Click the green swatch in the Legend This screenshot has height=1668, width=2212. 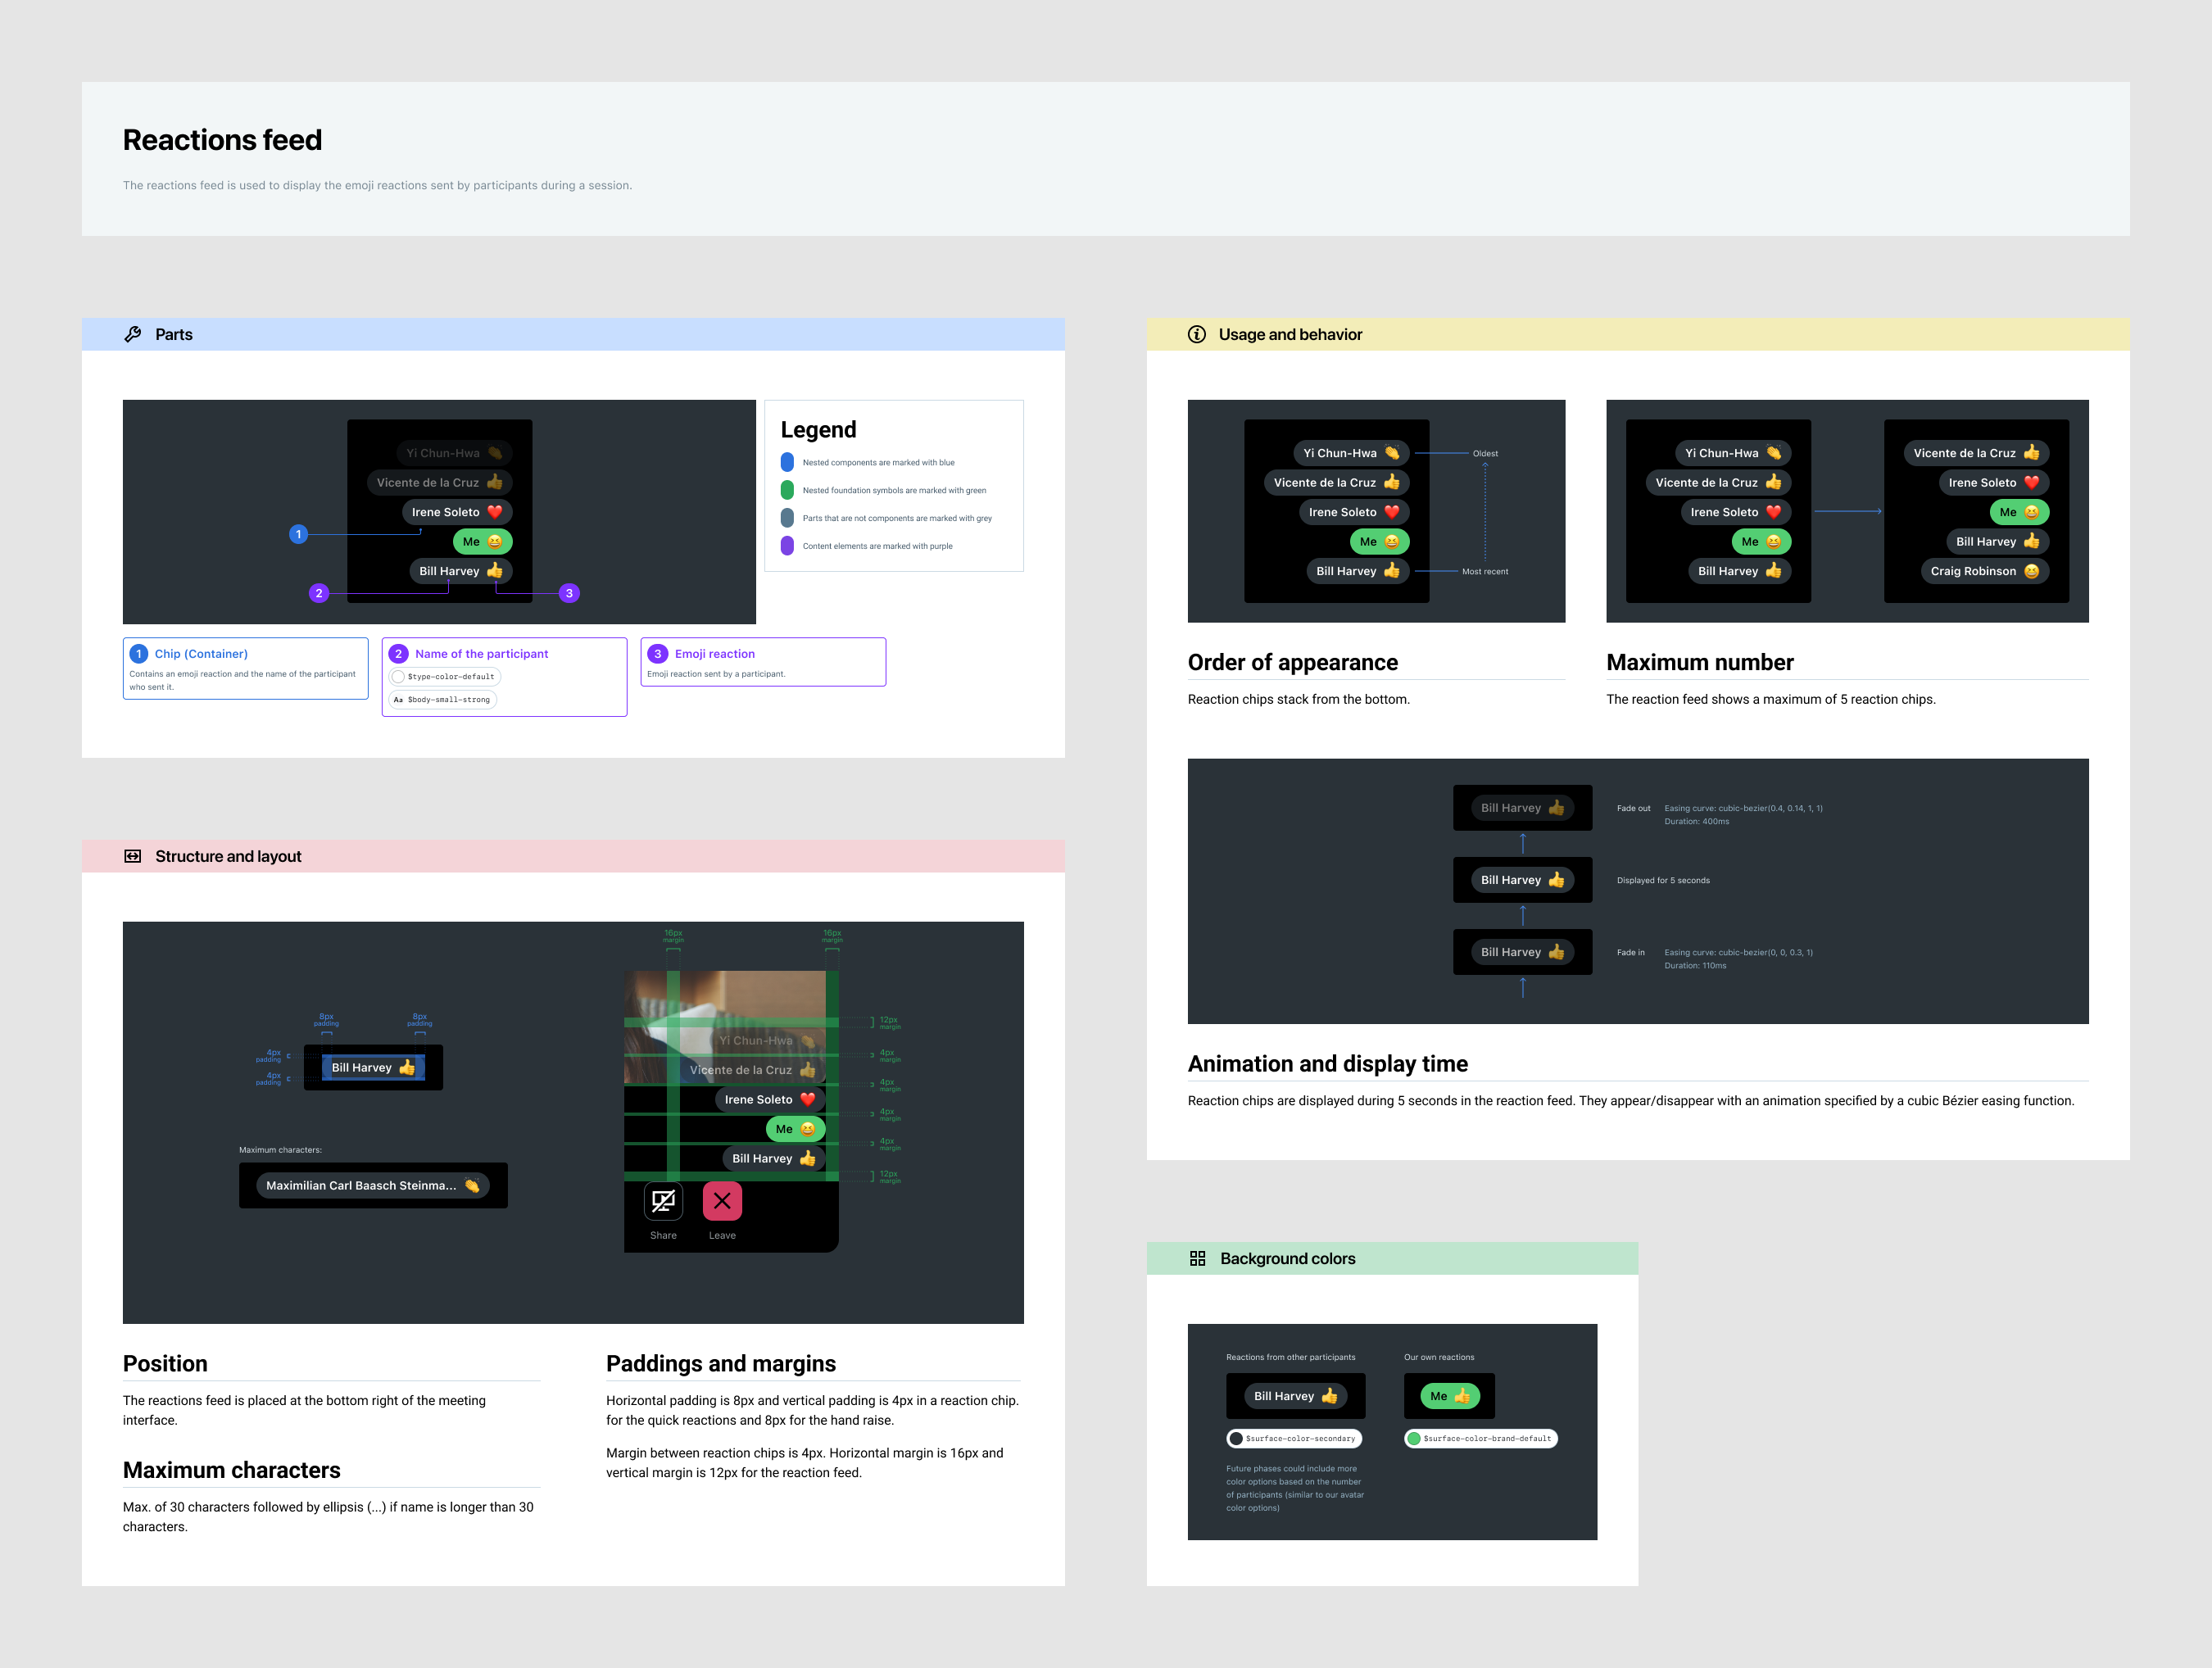pos(787,490)
